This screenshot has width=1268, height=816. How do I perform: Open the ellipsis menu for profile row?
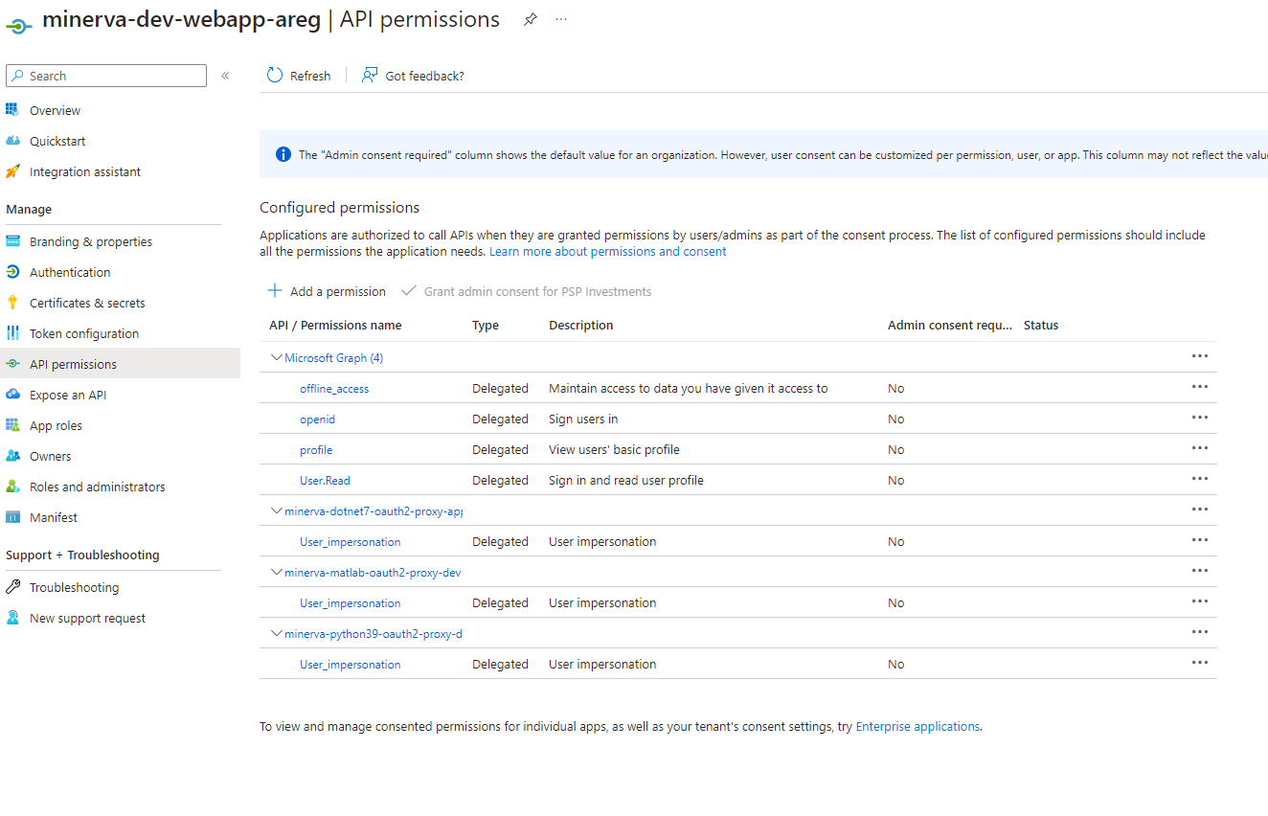click(1200, 448)
